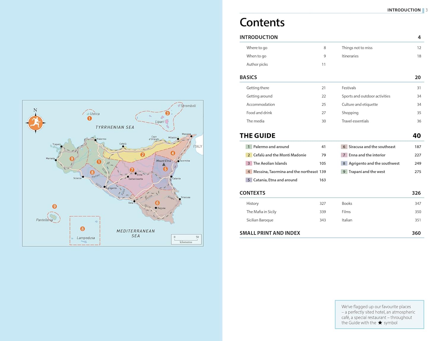This screenshot has height=341, width=445.
Task: Jump to Food and drink entry
Action: pos(259,113)
